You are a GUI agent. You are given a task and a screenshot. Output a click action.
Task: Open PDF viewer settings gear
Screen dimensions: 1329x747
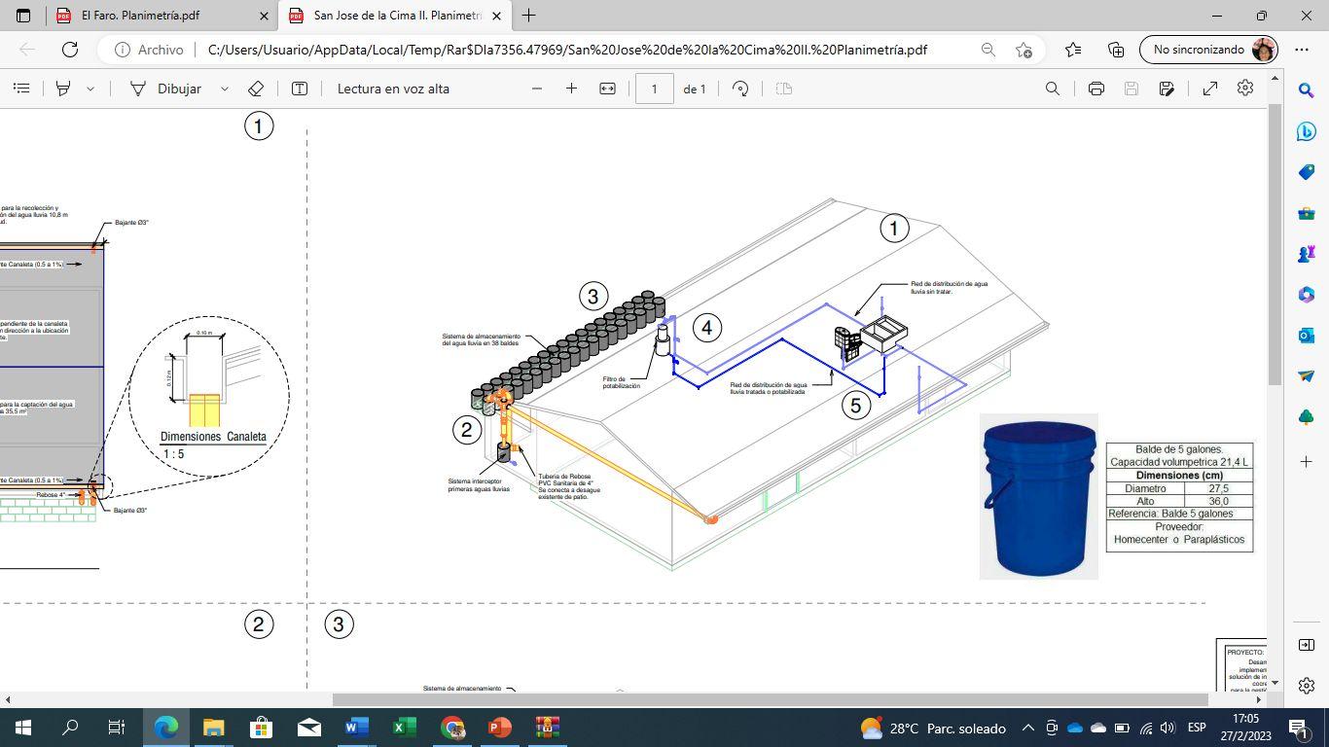[x=1245, y=89]
